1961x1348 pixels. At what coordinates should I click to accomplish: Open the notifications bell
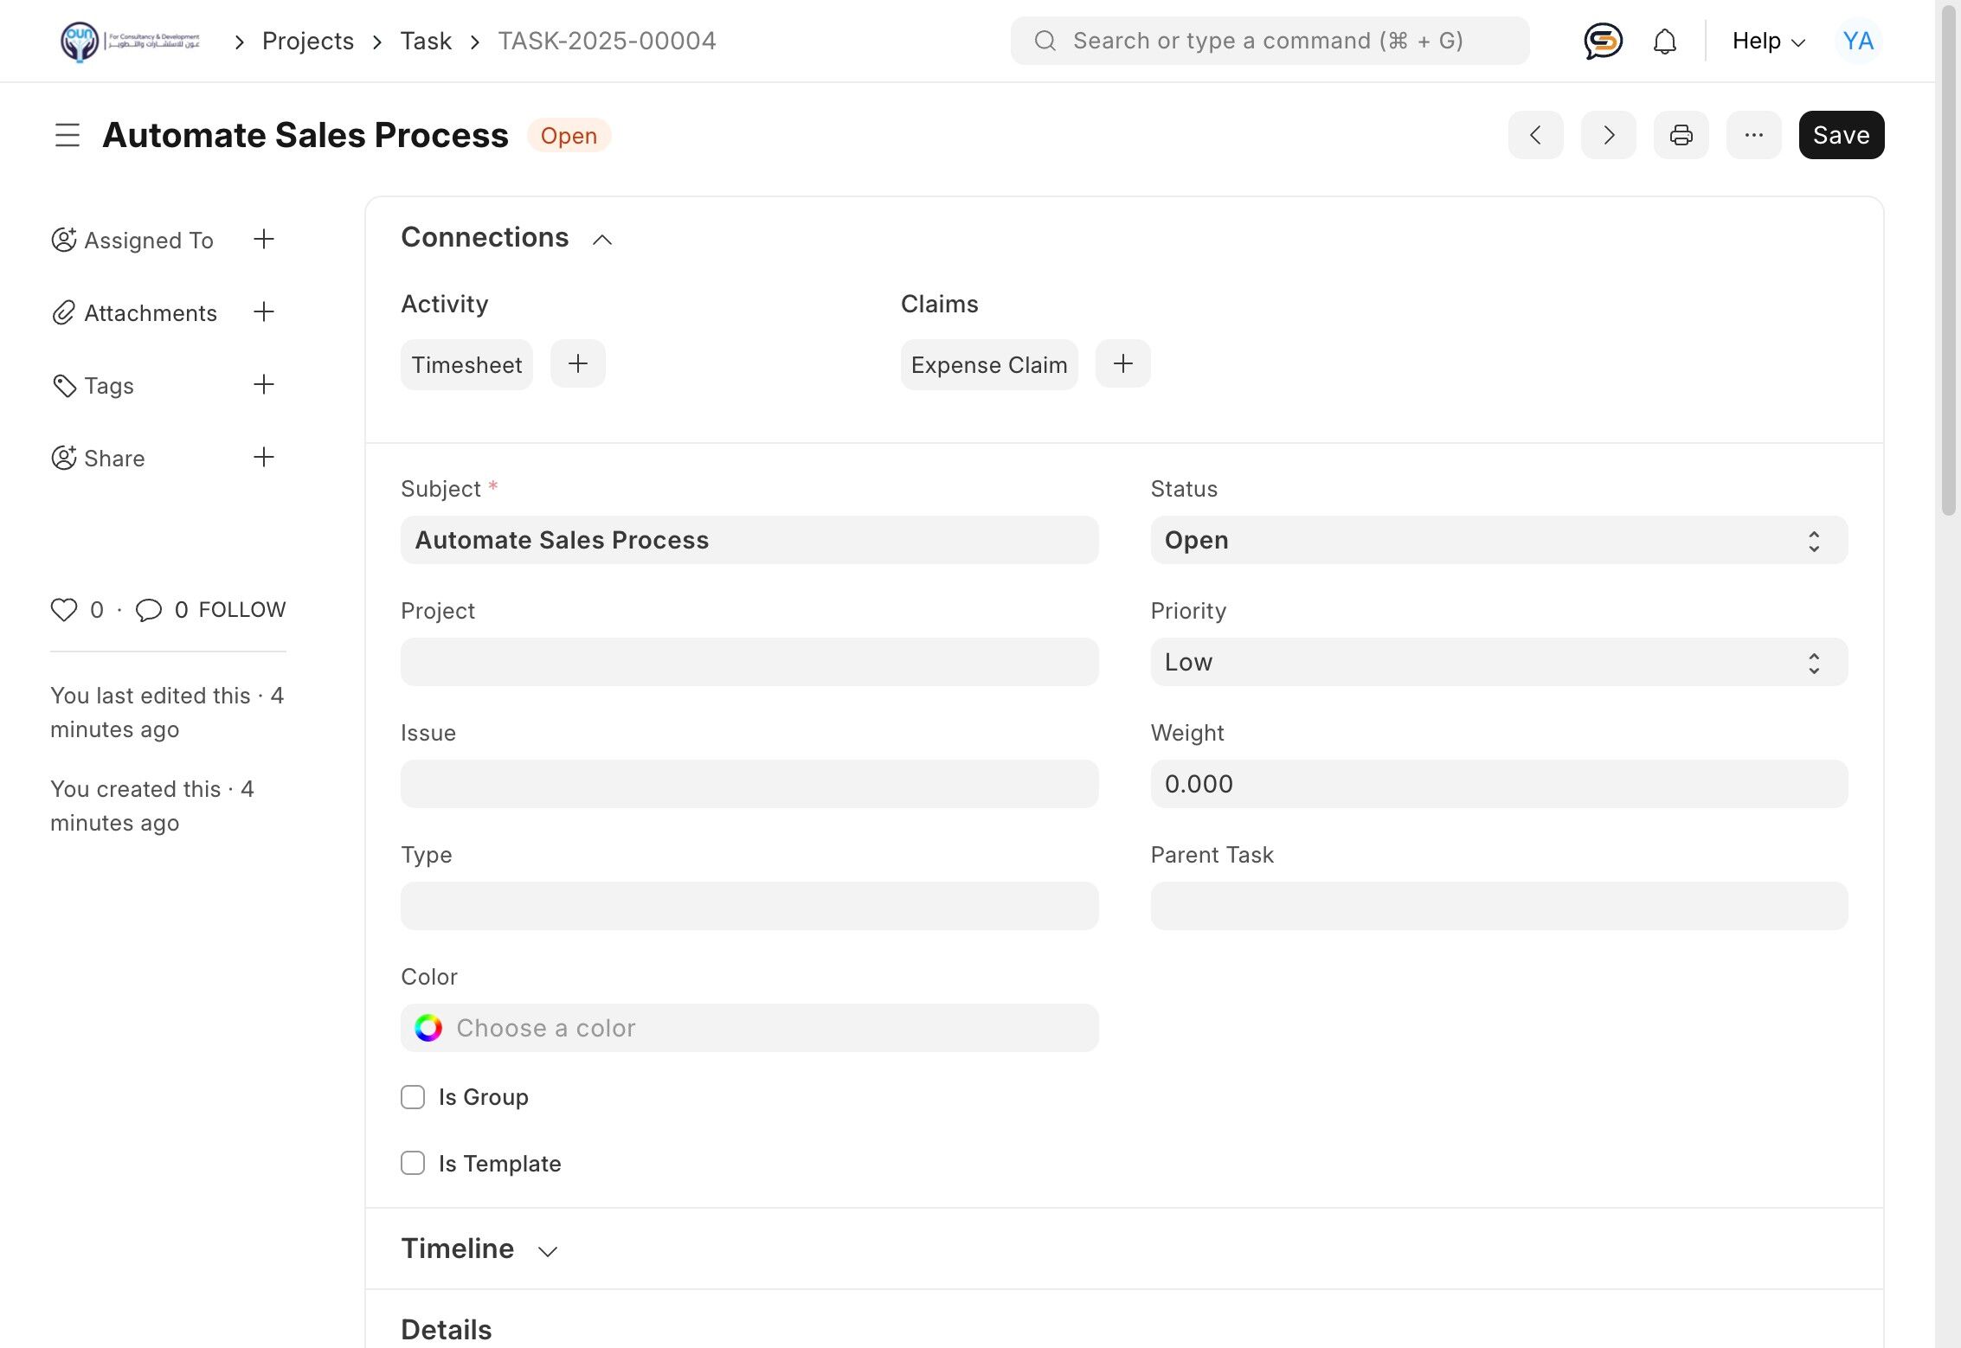coord(1664,41)
